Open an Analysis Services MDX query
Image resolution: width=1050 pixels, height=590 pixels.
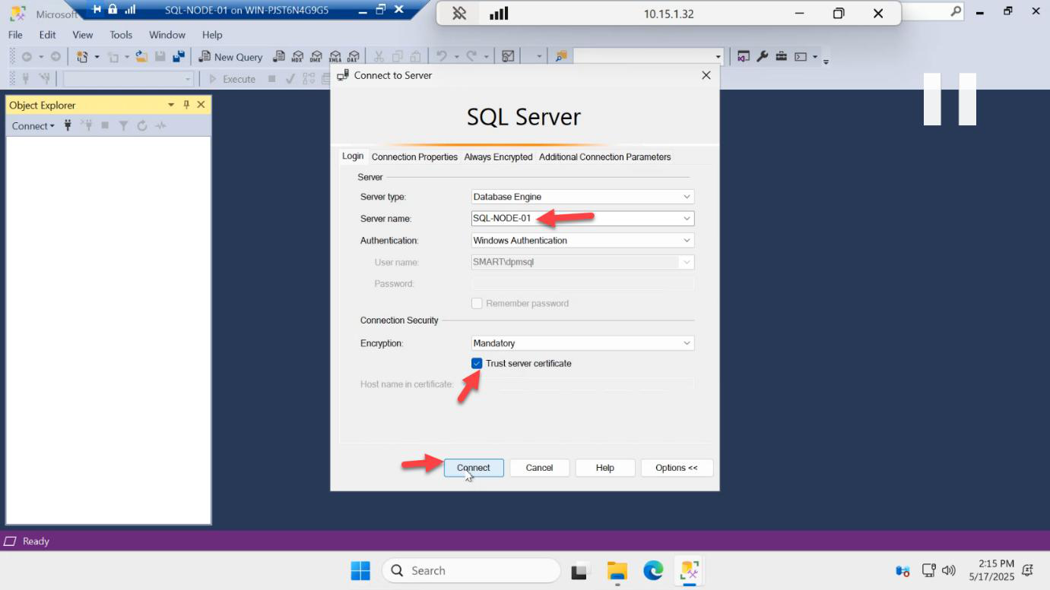298,57
